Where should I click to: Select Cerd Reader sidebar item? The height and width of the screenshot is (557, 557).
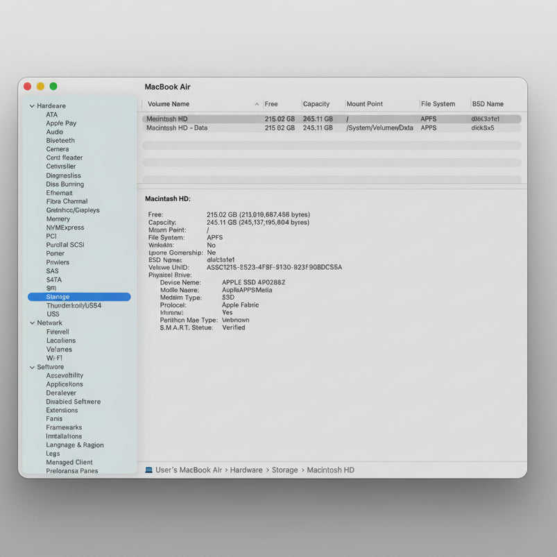point(65,157)
